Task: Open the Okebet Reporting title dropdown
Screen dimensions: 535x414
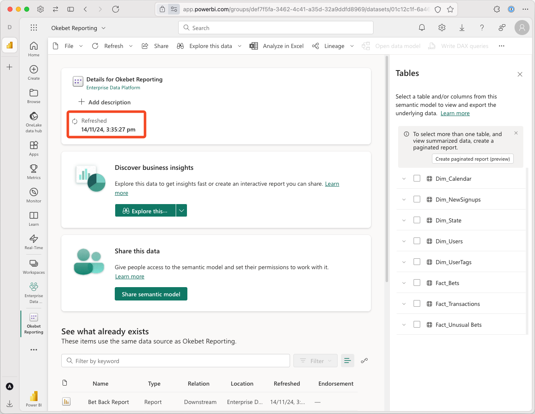Action: tap(103, 28)
